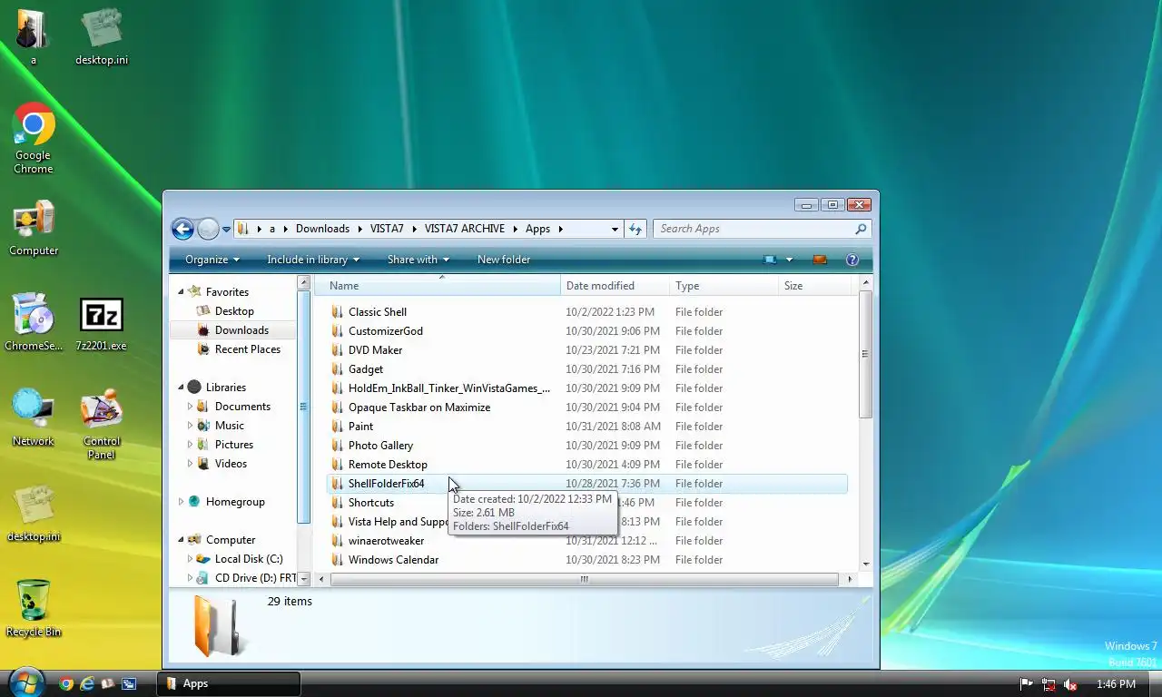
Task: Select the Recycle Bin icon
Action: point(34,608)
